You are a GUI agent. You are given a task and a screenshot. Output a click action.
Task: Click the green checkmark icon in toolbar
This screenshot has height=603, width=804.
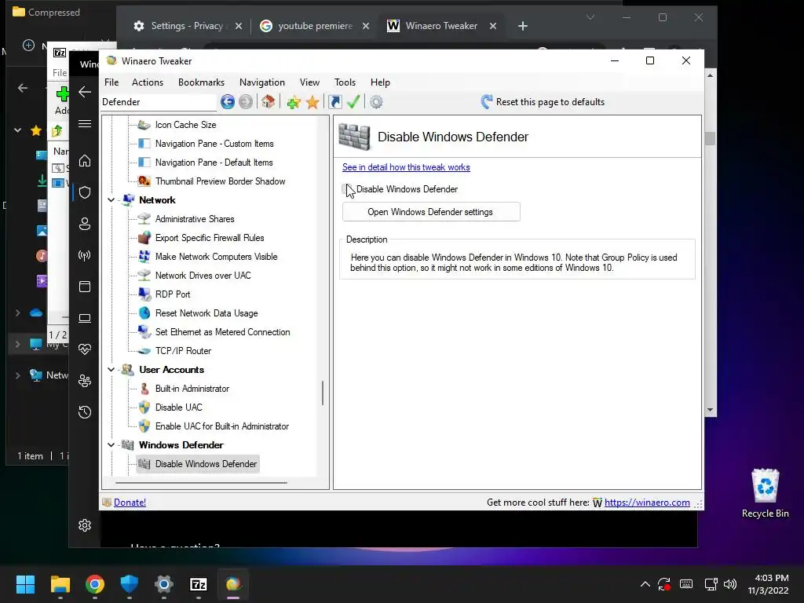pos(353,102)
